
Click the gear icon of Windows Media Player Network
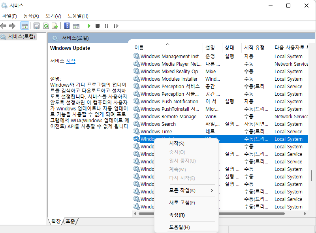137,64
